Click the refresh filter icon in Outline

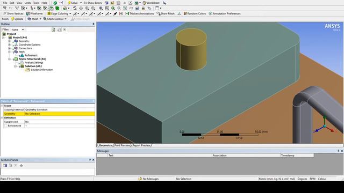pos(53,29)
